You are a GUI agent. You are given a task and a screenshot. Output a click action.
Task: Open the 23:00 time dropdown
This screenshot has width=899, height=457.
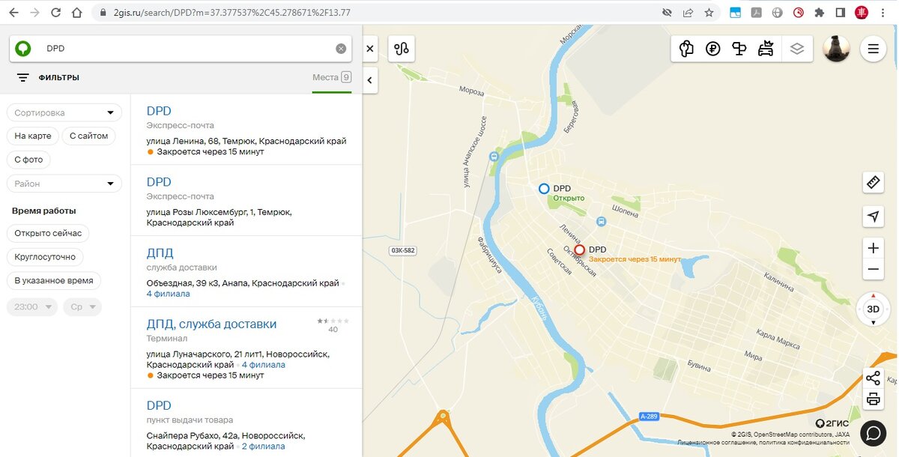(32, 307)
